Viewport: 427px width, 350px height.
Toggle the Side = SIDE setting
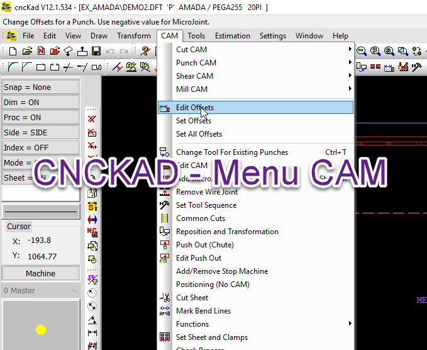click(41, 132)
